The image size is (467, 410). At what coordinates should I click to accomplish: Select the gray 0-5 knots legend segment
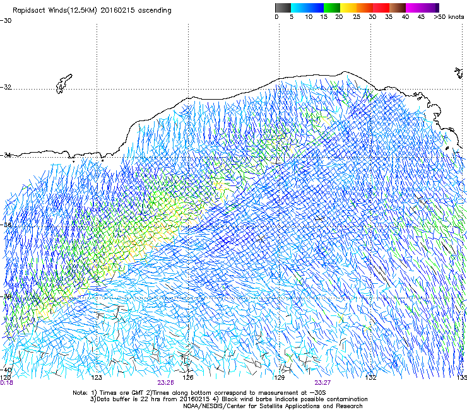pos(283,8)
